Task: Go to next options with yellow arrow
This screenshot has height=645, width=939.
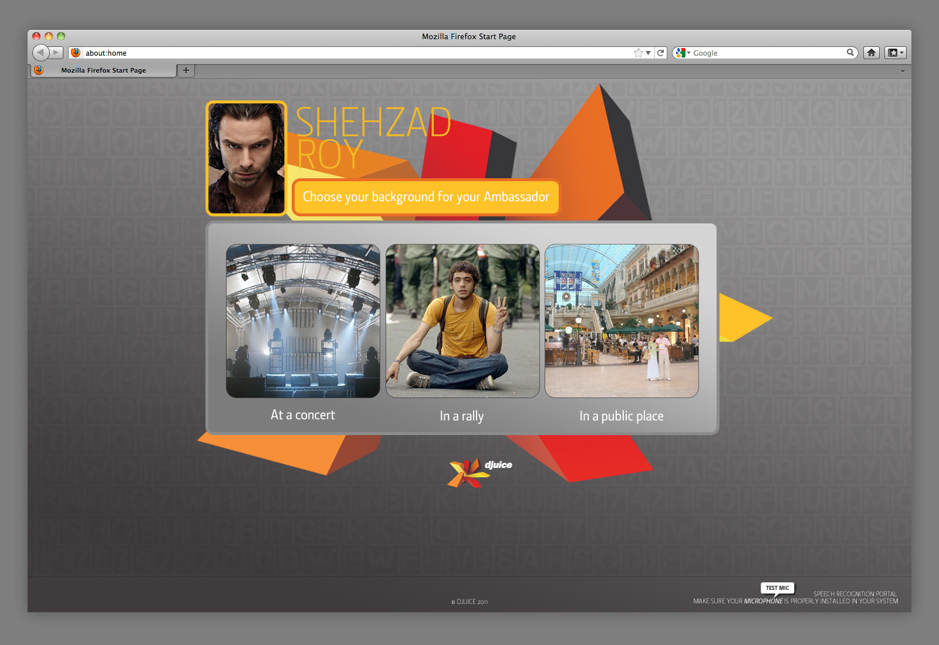Action: coord(744,317)
